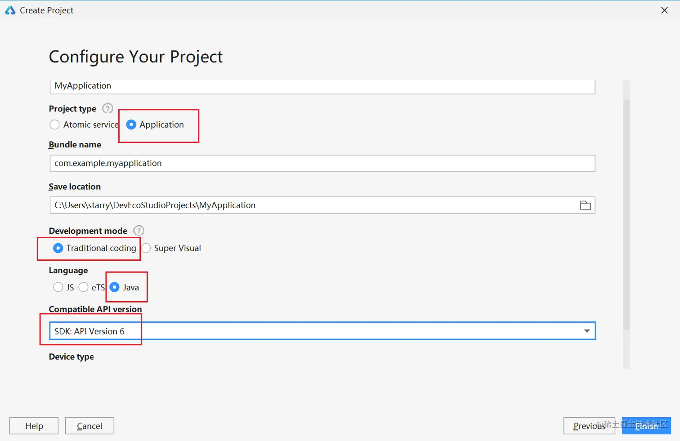Select eTS as the language
The image size is (680, 441).
83,287
